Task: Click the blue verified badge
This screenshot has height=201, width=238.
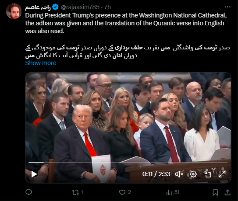Action: [x=55, y=7]
